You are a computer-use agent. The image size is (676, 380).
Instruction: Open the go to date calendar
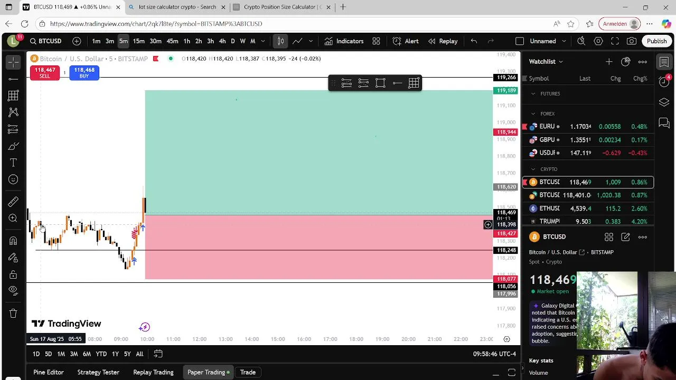(158, 354)
